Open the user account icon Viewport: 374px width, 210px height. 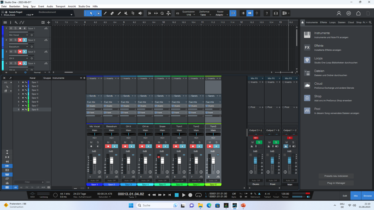pyautogui.click(x=339, y=13)
